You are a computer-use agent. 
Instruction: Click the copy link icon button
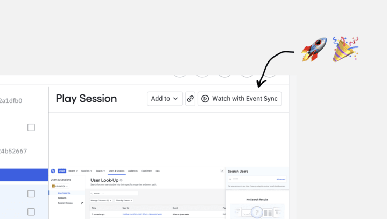click(190, 99)
